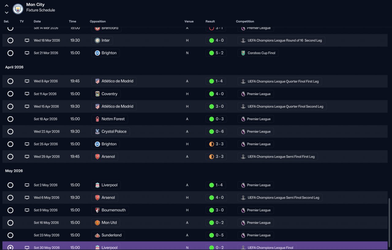This screenshot has width=392, height=250.
Task: Click Champions League icon on Round of 16 row
Action: coord(243,40)
